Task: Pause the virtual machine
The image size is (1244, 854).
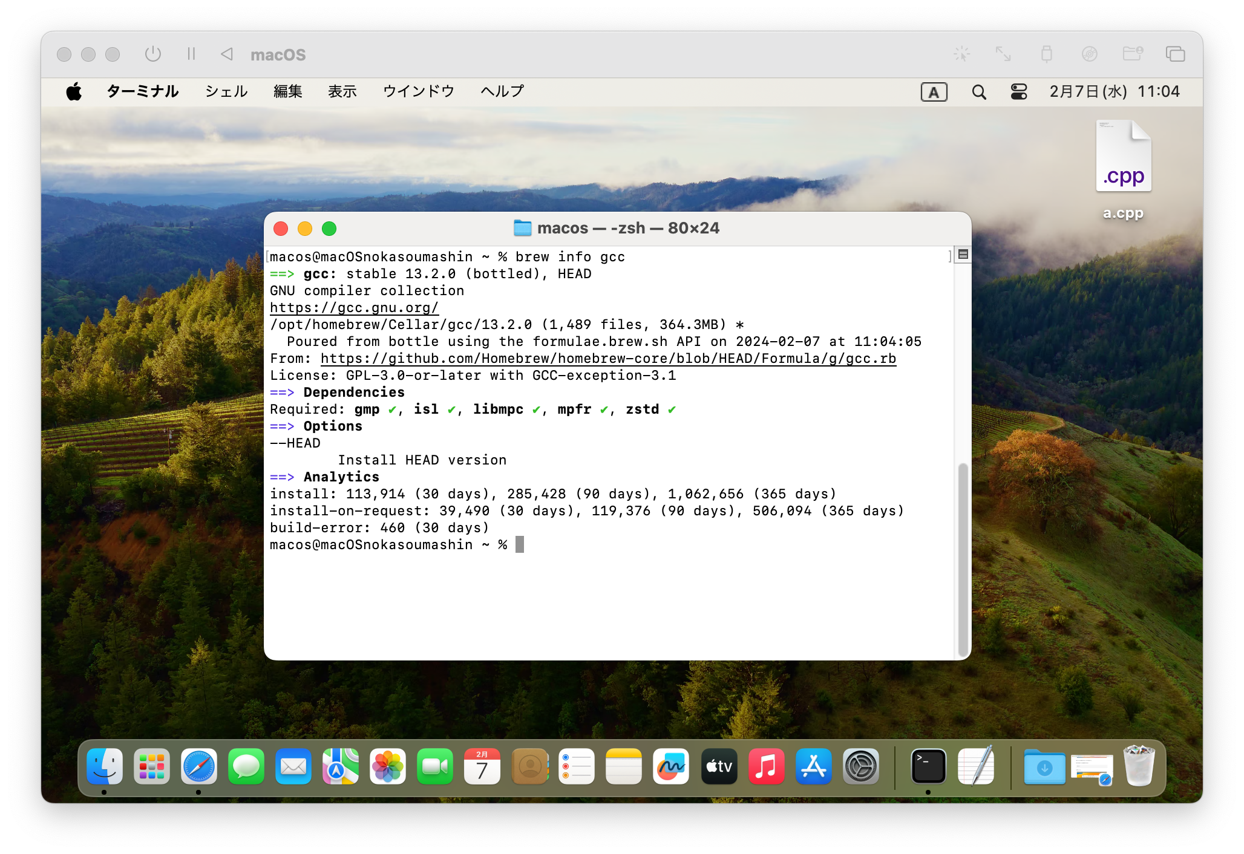Action: (191, 54)
